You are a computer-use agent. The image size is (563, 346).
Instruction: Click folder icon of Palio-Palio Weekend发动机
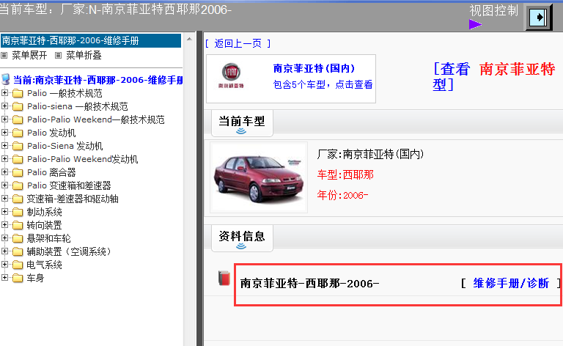[x=18, y=159]
